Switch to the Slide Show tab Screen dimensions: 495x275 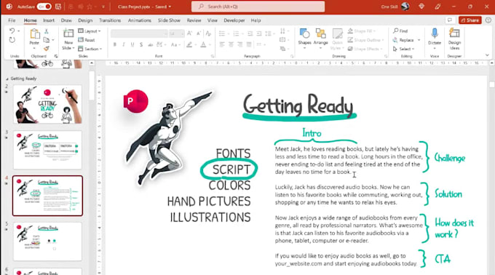(169, 20)
